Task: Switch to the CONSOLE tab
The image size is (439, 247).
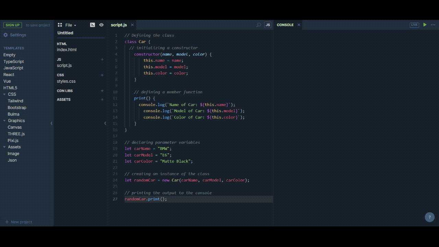Action: point(285,25)
